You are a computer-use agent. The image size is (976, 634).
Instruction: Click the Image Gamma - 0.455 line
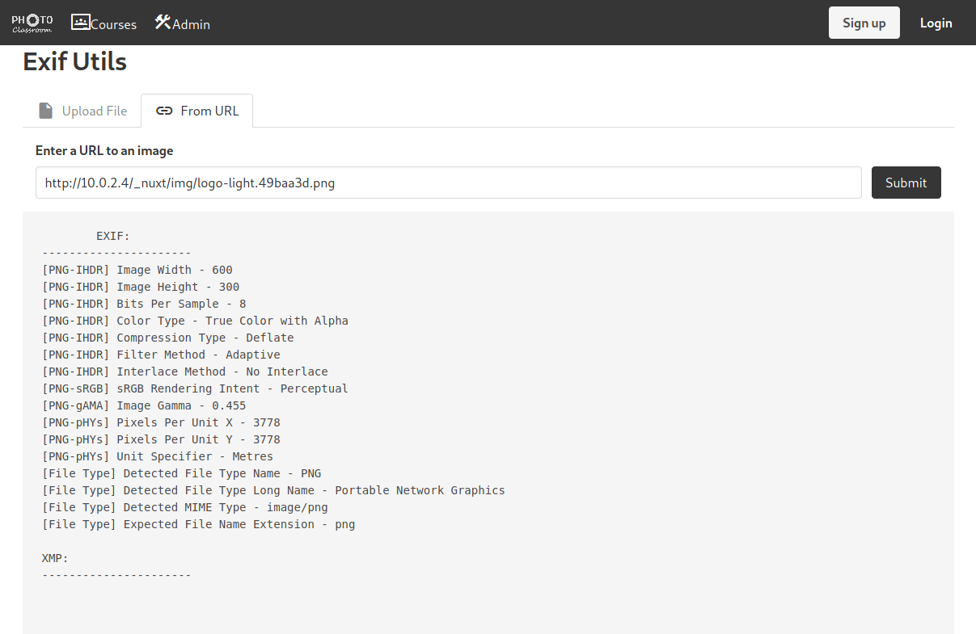[x=144, y=405]
